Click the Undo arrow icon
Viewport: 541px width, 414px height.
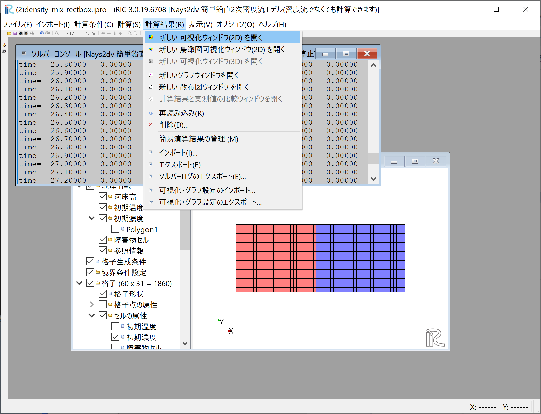42,33
